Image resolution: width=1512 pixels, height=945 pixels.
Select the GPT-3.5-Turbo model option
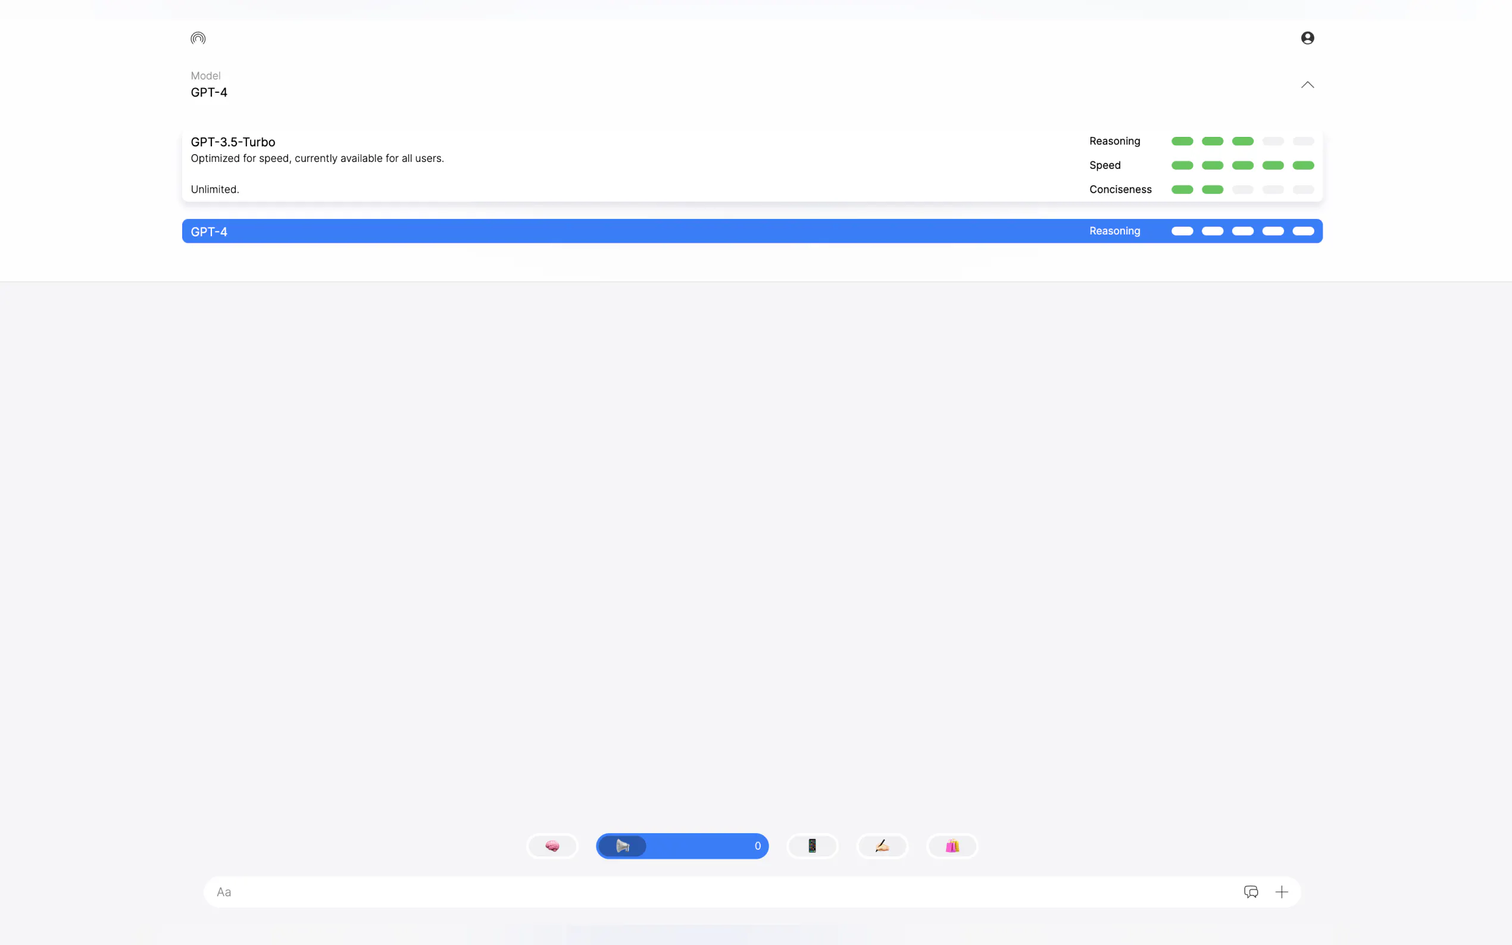coord(233,142)
